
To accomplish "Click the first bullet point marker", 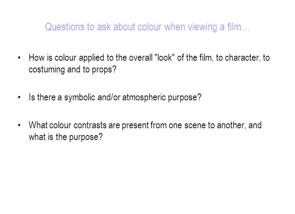I will (19, 58).
